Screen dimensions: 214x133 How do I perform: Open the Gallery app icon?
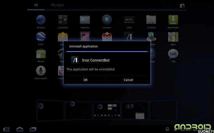tap(85, 36)
